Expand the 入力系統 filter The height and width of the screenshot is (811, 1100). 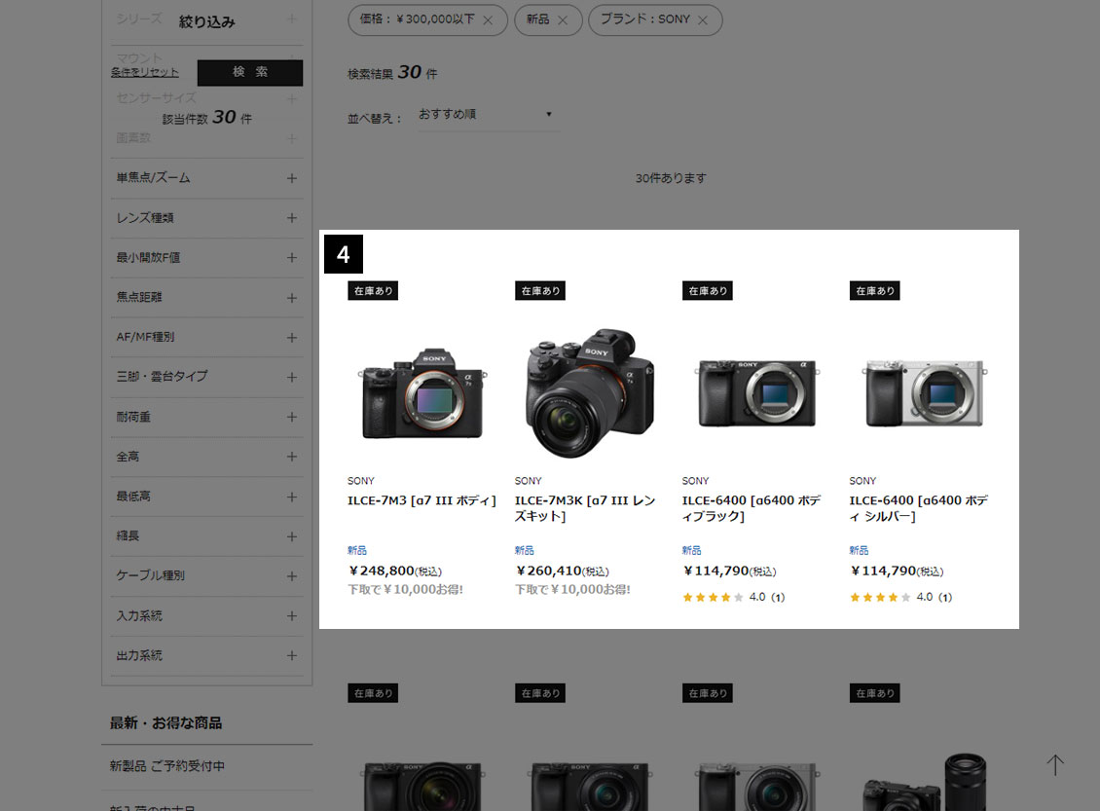coord(207,616)
